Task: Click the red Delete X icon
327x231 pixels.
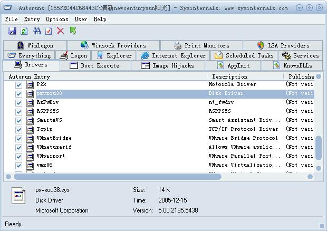Action: pyautogui.click(x=61, y=31)
